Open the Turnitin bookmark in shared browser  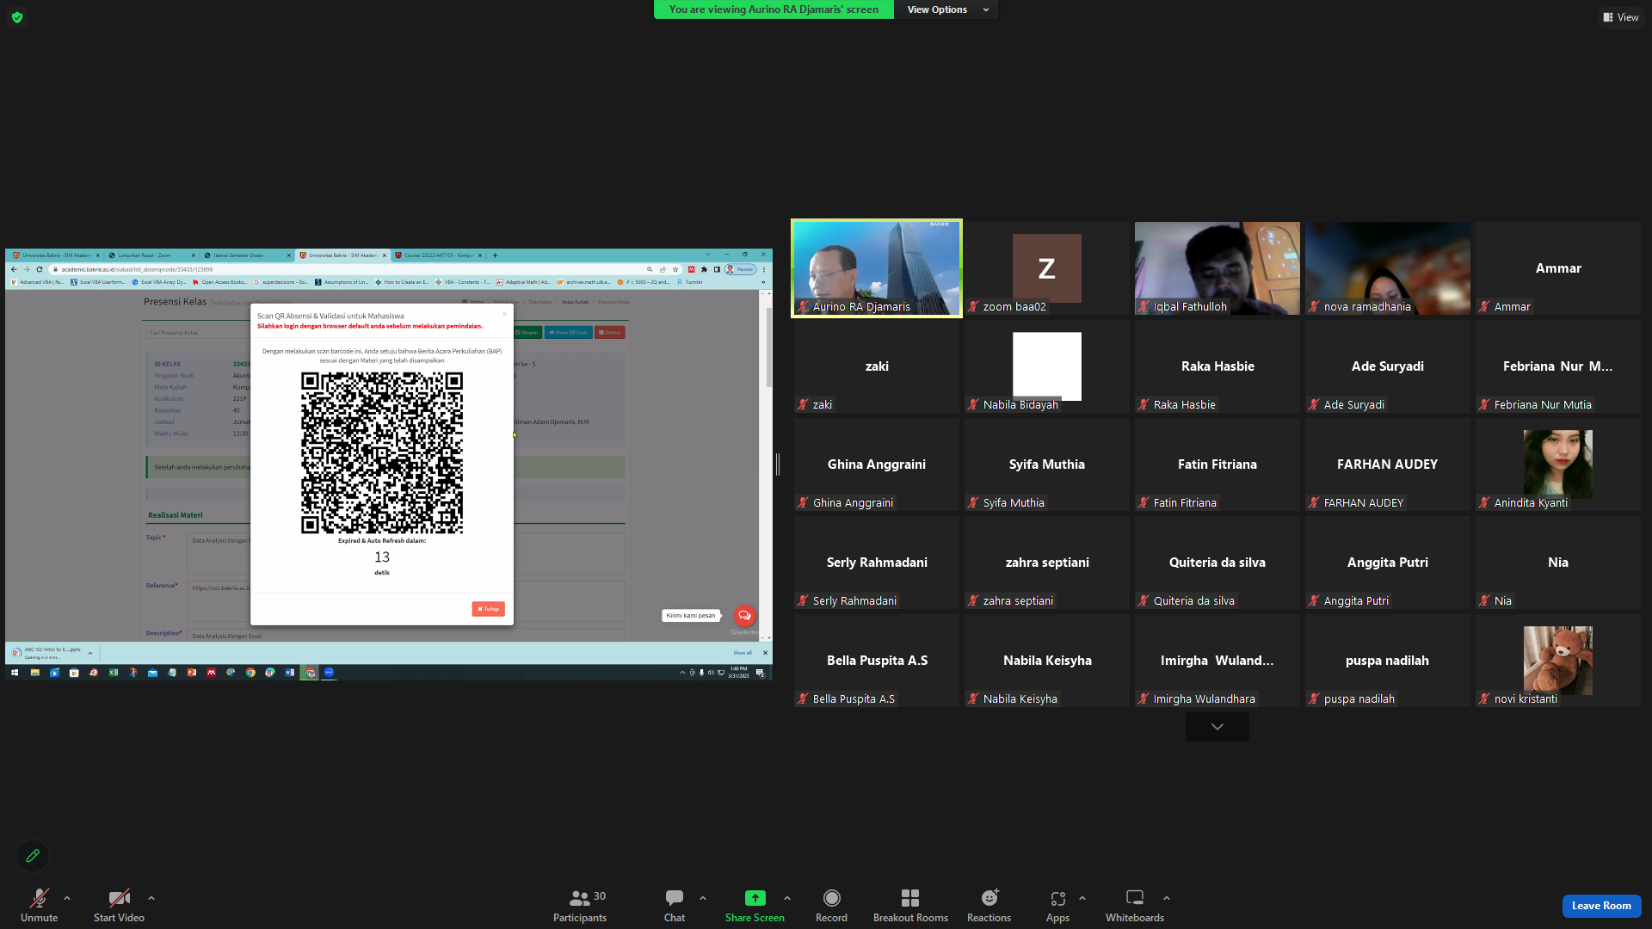point(690,282)
